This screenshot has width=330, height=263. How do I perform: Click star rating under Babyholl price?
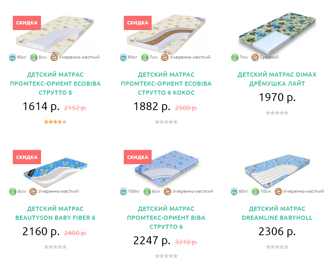[277, 247]
